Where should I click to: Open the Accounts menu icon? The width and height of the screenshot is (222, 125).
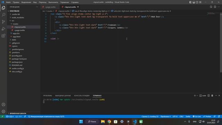[x=3, y=105]
